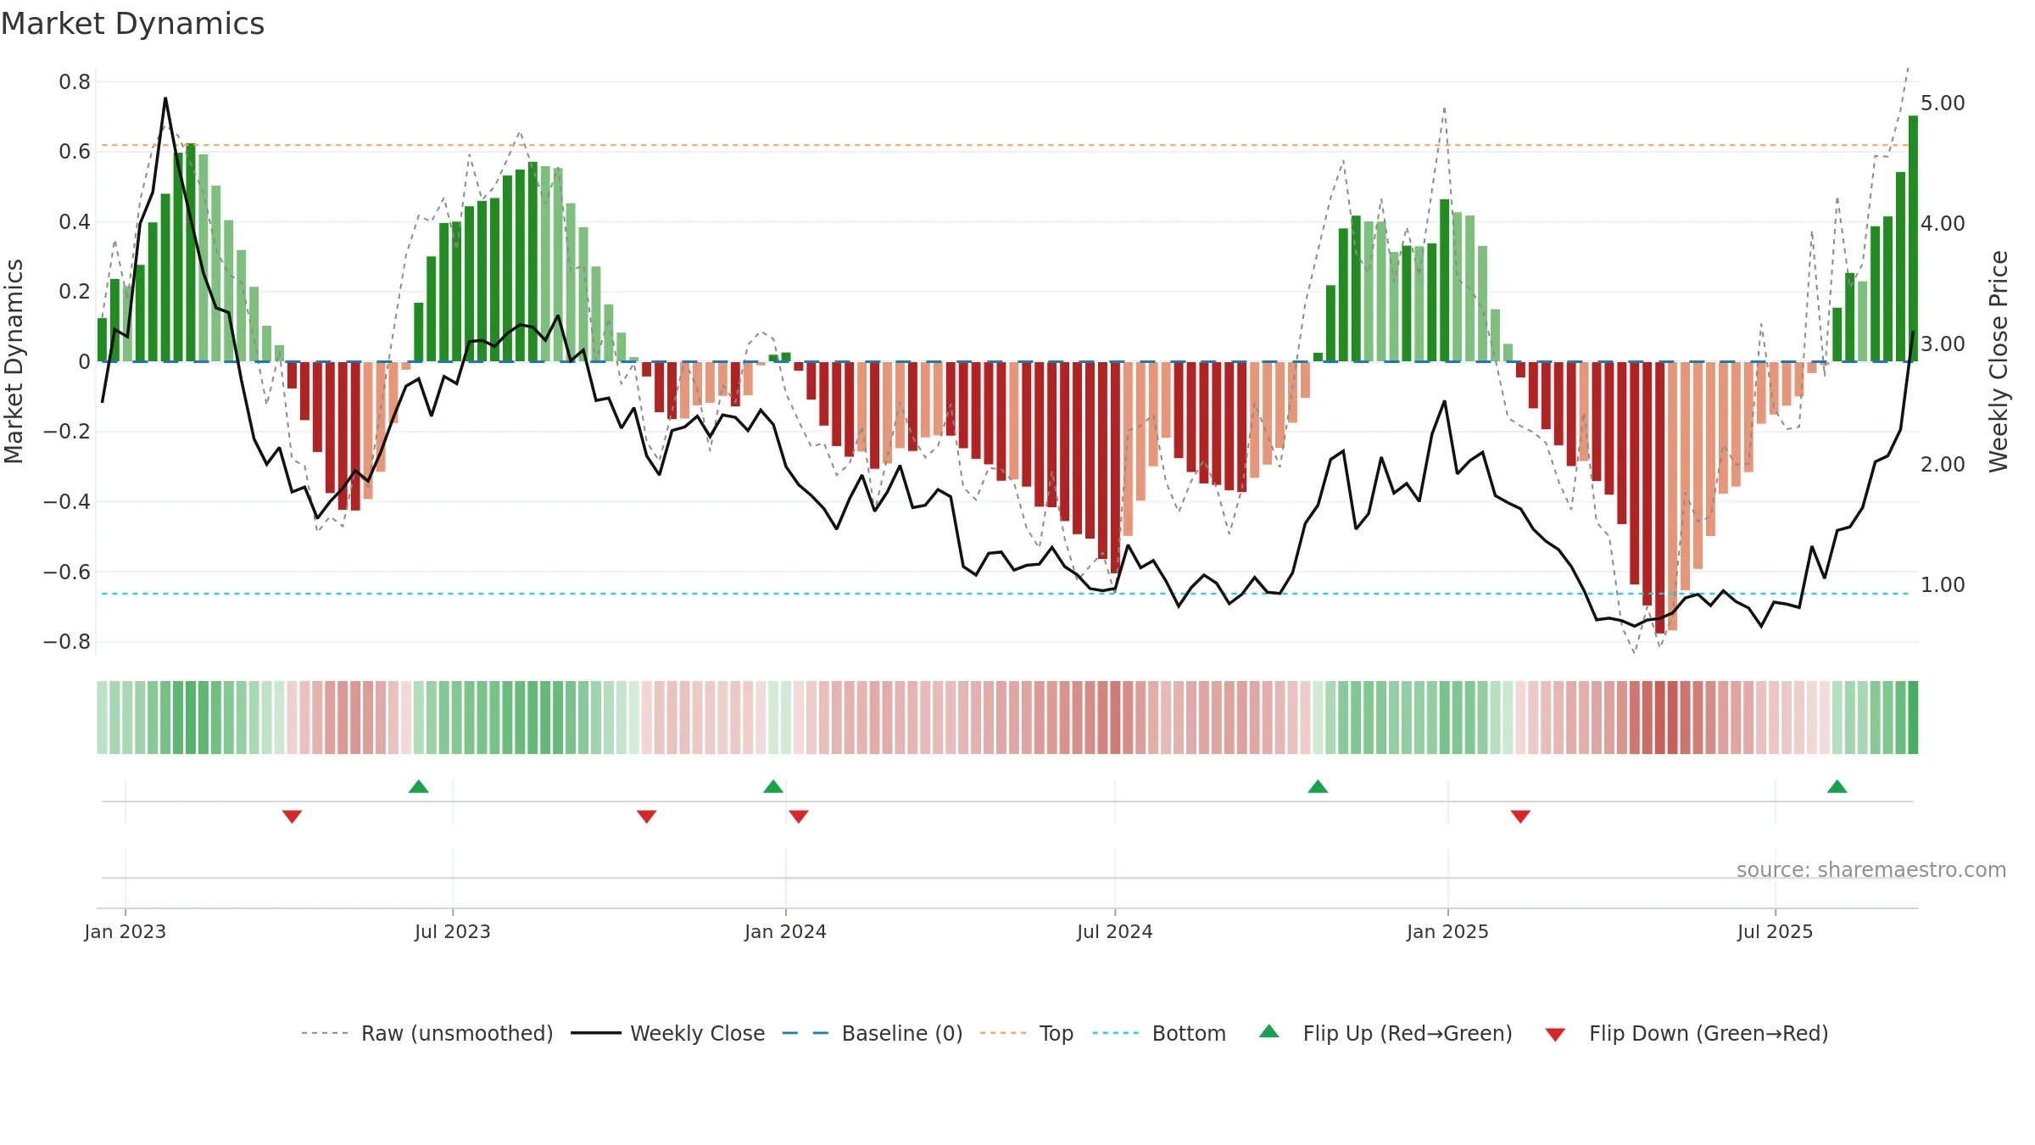Toggle the Bottom legend entry

[x=1159, y=1033]
